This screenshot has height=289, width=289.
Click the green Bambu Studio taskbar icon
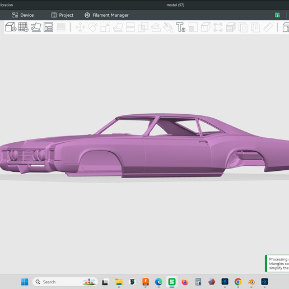pos(172,282)
